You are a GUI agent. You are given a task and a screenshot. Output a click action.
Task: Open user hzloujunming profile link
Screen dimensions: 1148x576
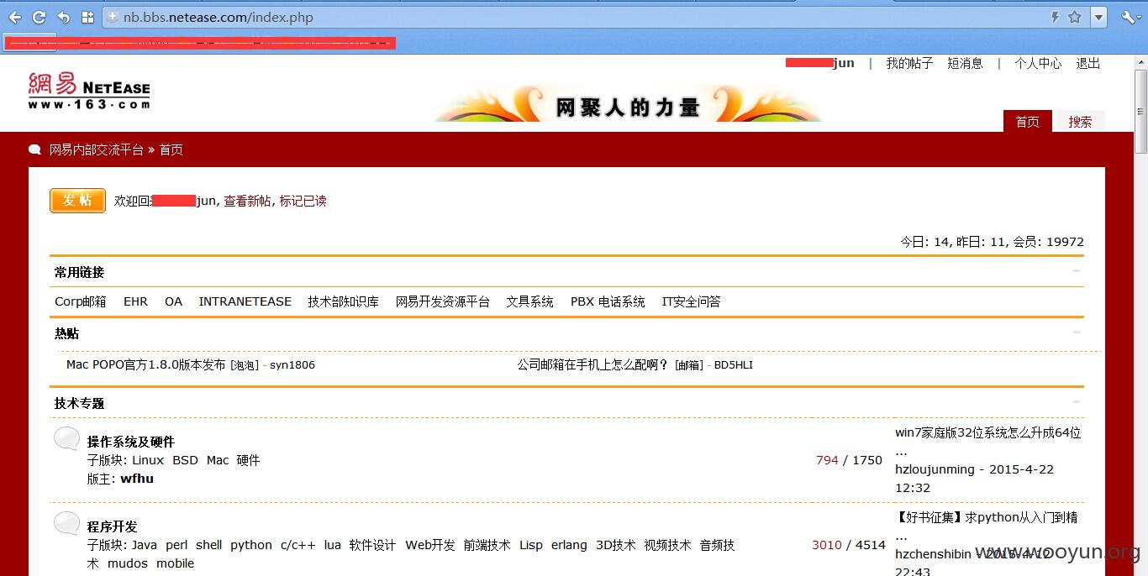[x=935, y=469]
